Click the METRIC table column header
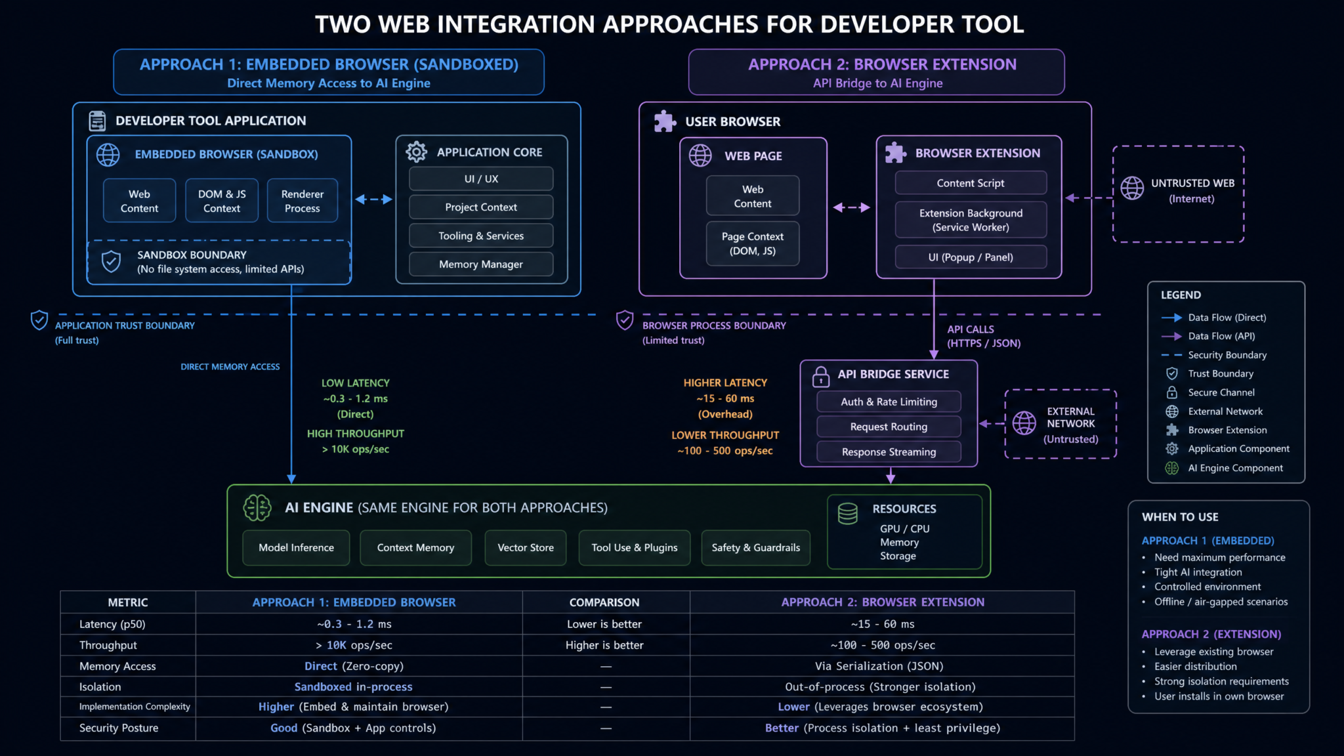 click(128, 602)
